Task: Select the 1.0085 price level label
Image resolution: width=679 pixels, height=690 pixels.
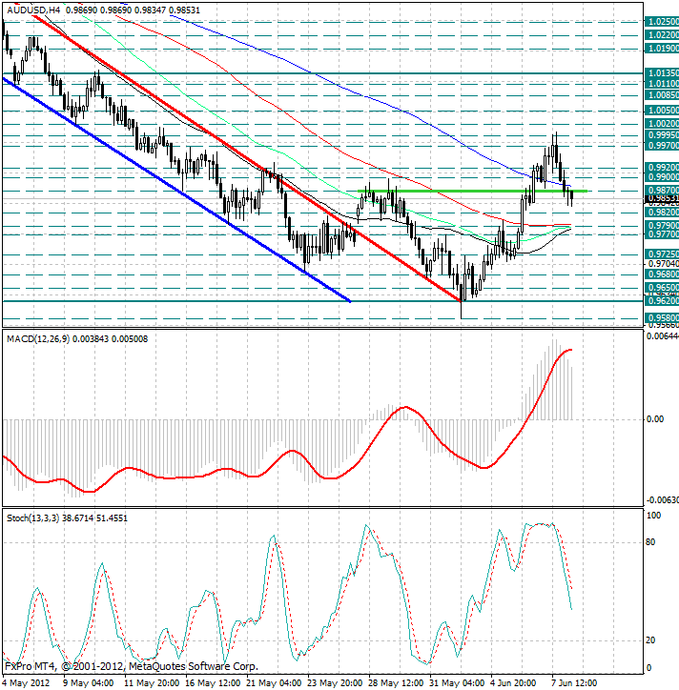Action: [662, 95]
